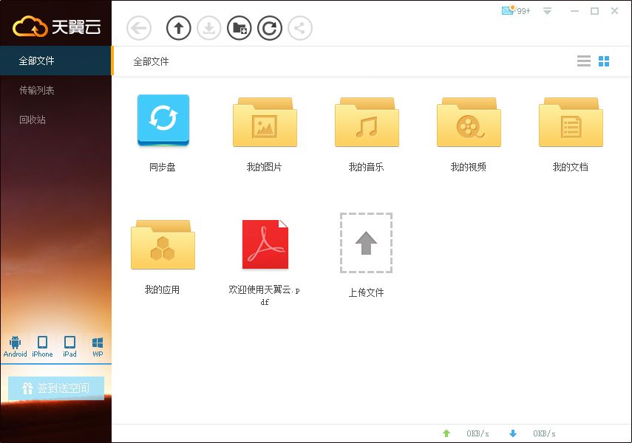
Task: Click the iPhone device icon
Action: point(42,347)
